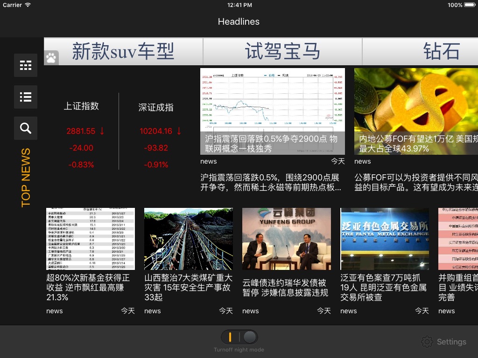The image size is (478, 358).
Task: Open article 云峰债违约瑞华发债被暂停
Action: click(x=285, y=287)
